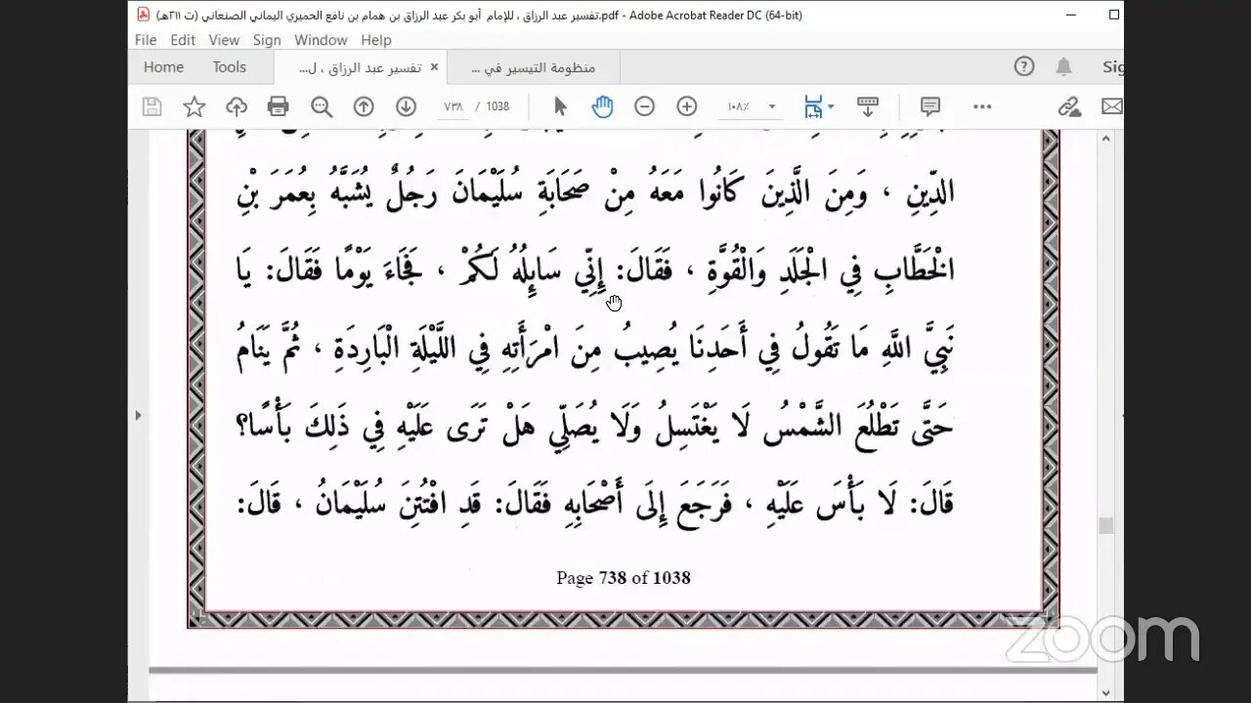
Task: Switch to the منظومة التيسير document tab
Action: click(534, 67)
